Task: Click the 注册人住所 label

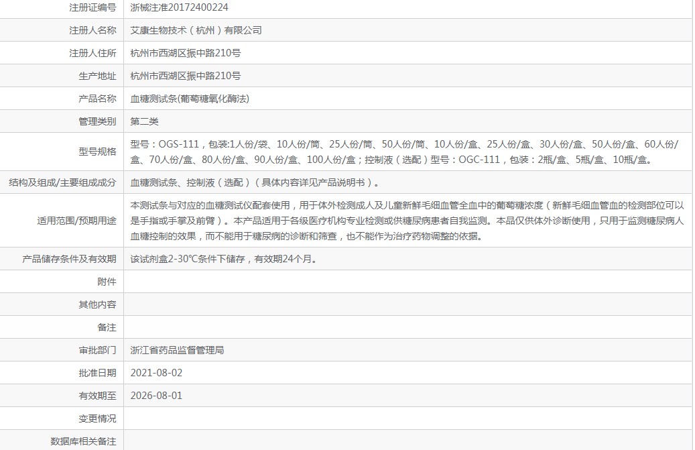Action: 92,53
